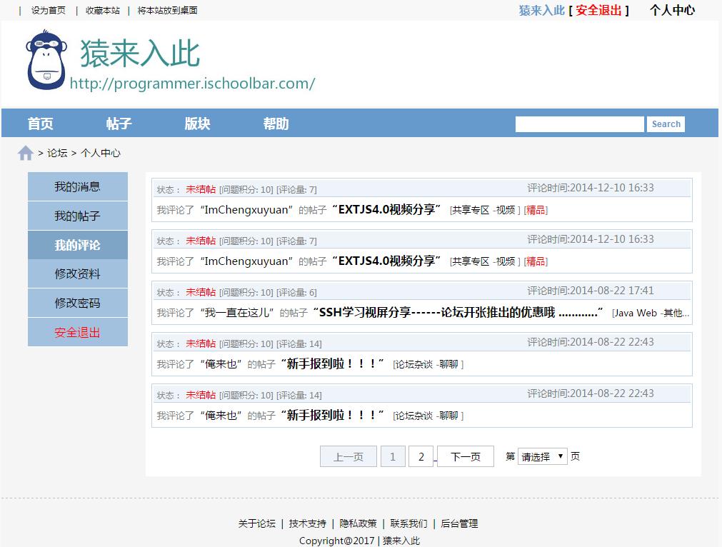Expand the page number dropdown near 下一页
The width and height of the screenshot is (722, 547).
(542, 456)
